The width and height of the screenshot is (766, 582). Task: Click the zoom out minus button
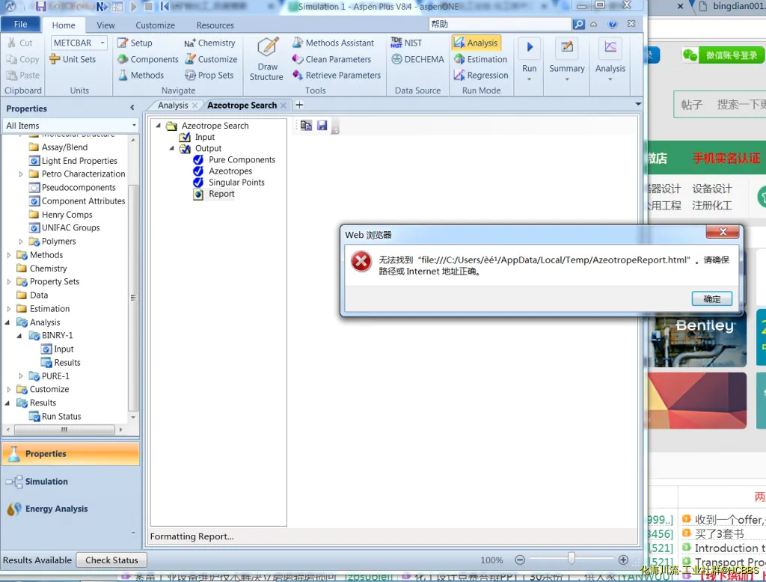point(520,560)
